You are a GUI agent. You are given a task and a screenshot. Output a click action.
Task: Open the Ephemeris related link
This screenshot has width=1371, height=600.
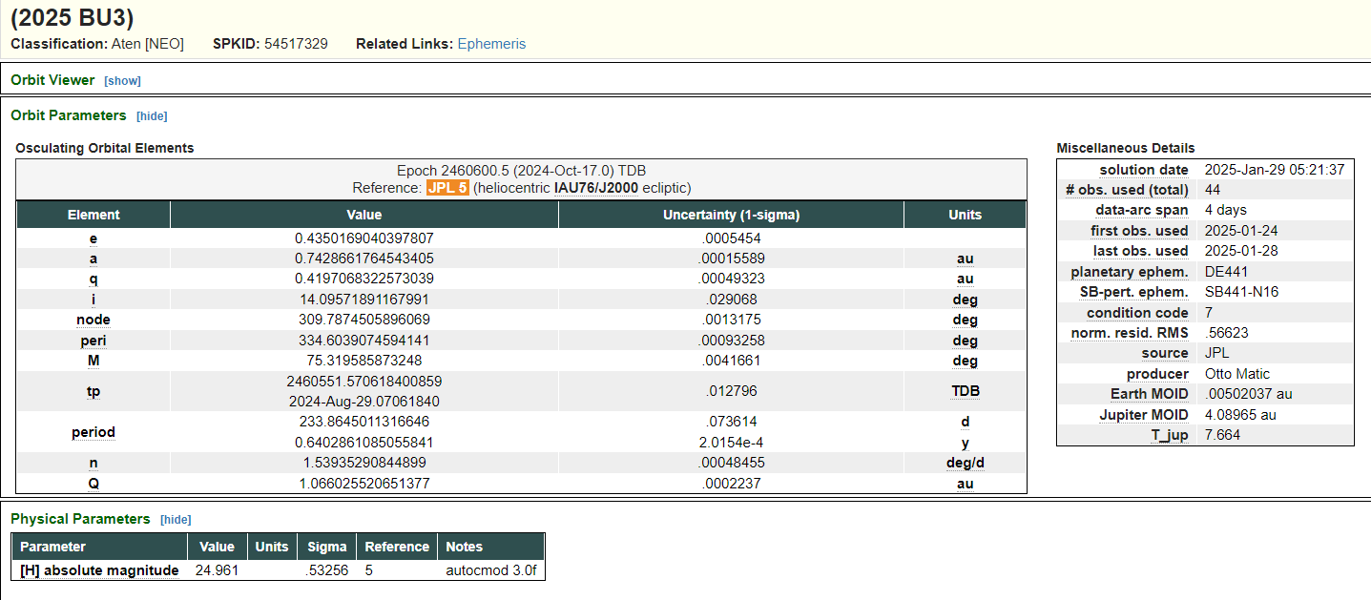(x=491, y=44)
